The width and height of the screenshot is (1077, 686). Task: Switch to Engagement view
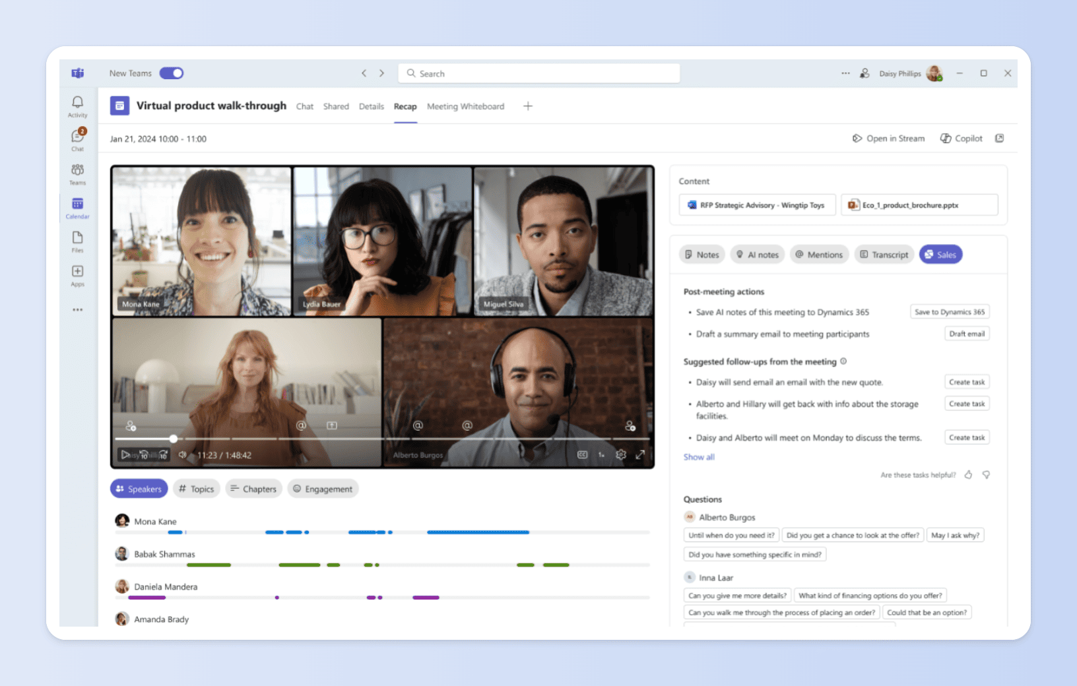click(x=323, y=489)
